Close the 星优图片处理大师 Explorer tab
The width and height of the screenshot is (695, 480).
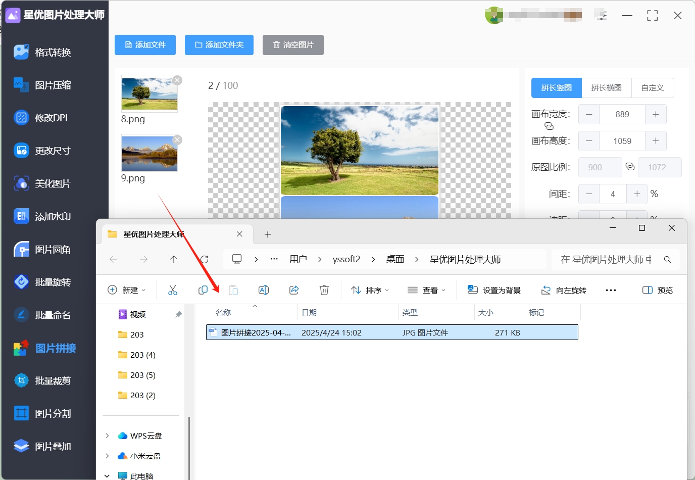pyautogui.click(x=239, y=234)
